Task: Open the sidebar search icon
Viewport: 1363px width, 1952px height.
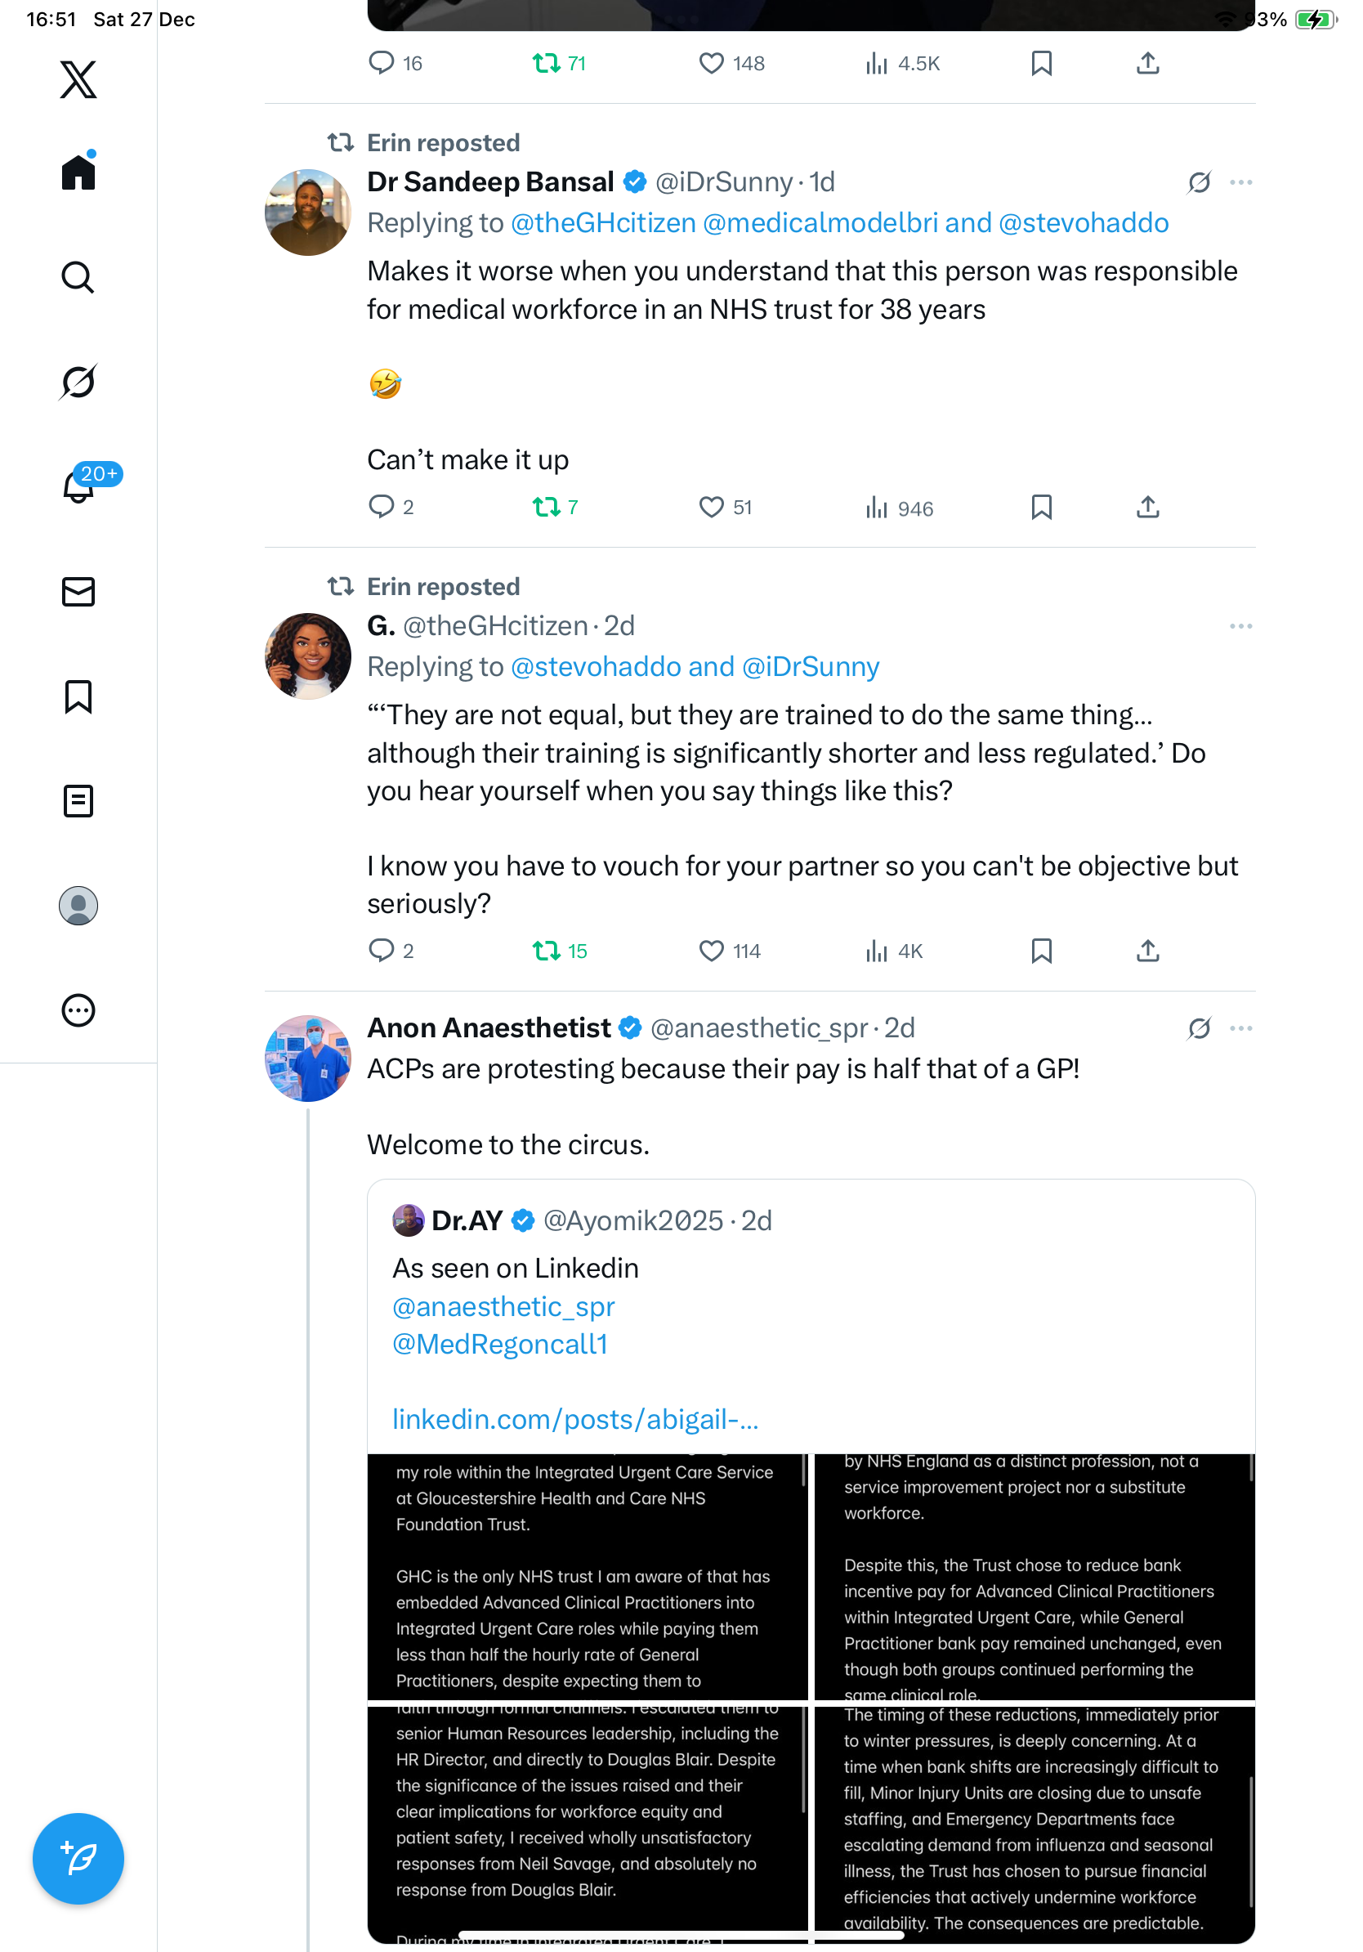Action: 78,277
